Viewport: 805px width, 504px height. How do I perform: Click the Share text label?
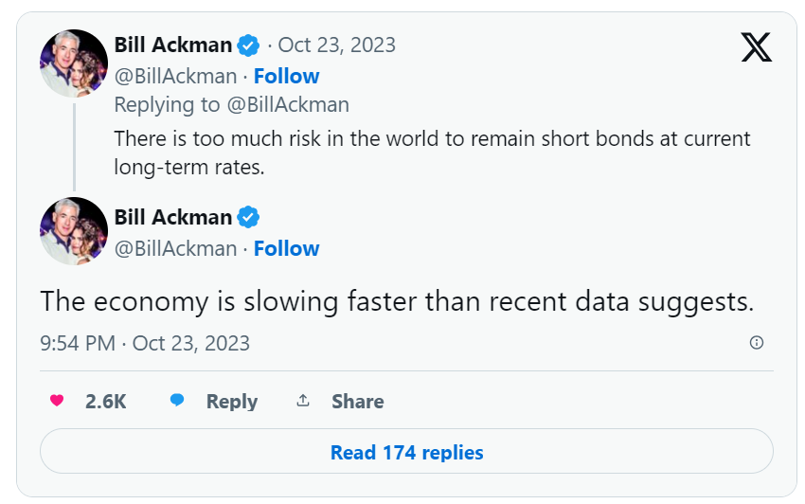click(358, 402)
